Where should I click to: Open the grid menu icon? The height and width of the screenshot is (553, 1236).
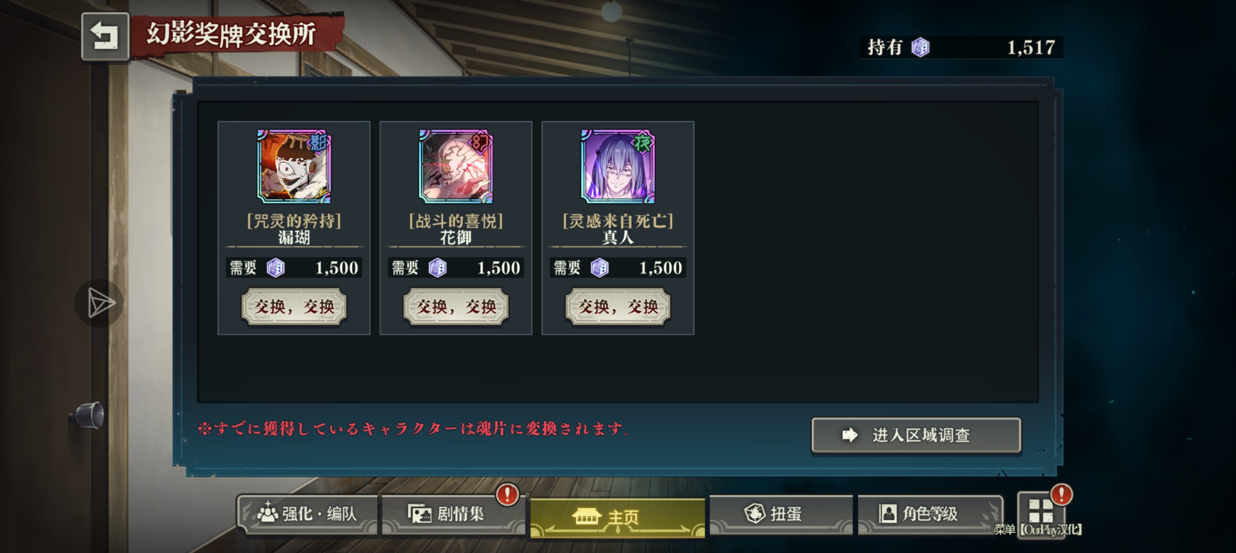(1041, 511)
